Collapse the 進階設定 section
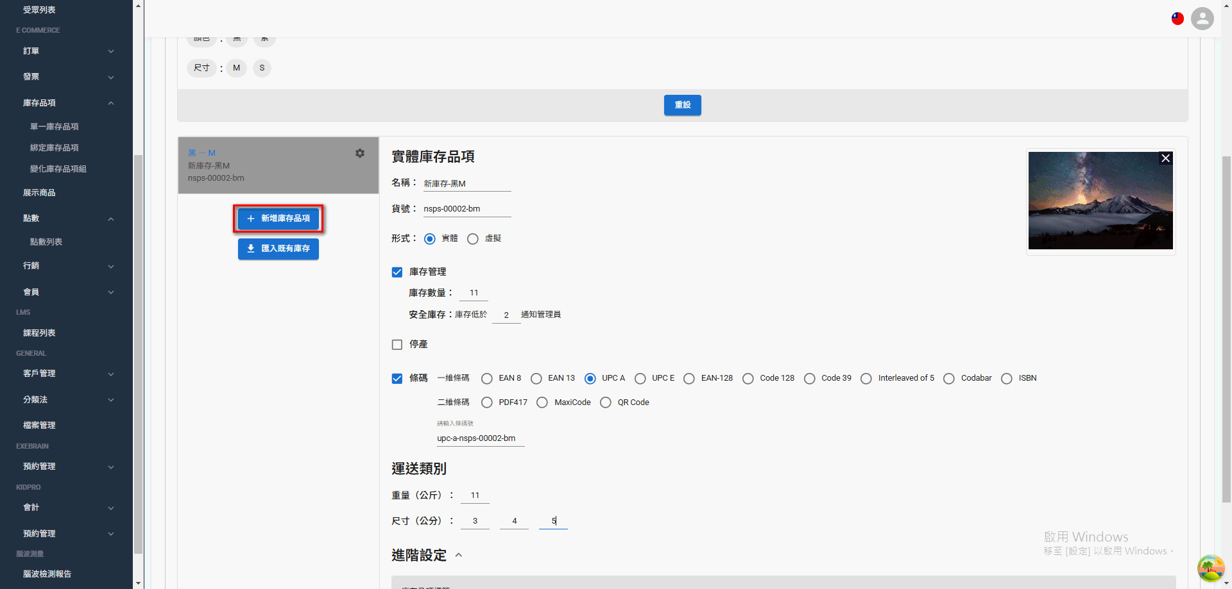1232x589 pixels. (459, 555)
